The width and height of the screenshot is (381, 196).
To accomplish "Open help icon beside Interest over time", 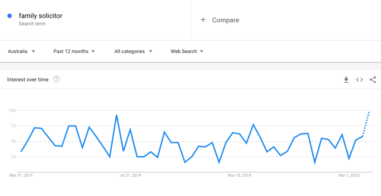I will tap(57, 79).
